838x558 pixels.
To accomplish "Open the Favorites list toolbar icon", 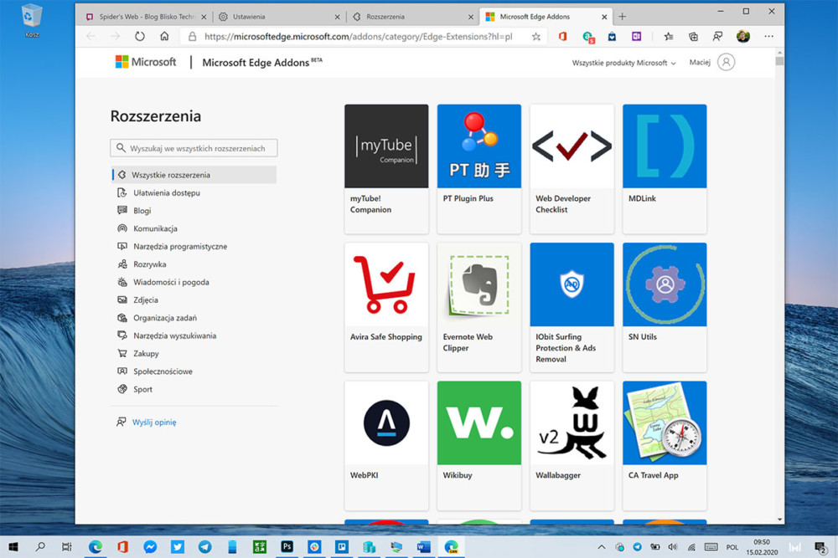I will (x=669, y=36).
